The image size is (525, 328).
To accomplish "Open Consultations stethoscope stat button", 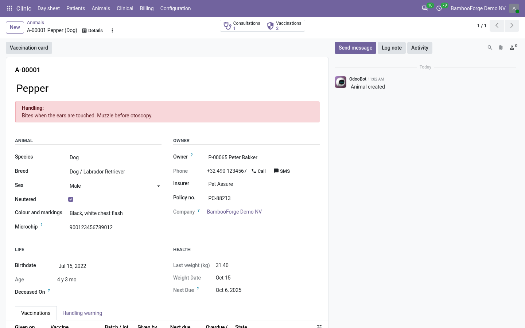I will click(x=242, y=26).
